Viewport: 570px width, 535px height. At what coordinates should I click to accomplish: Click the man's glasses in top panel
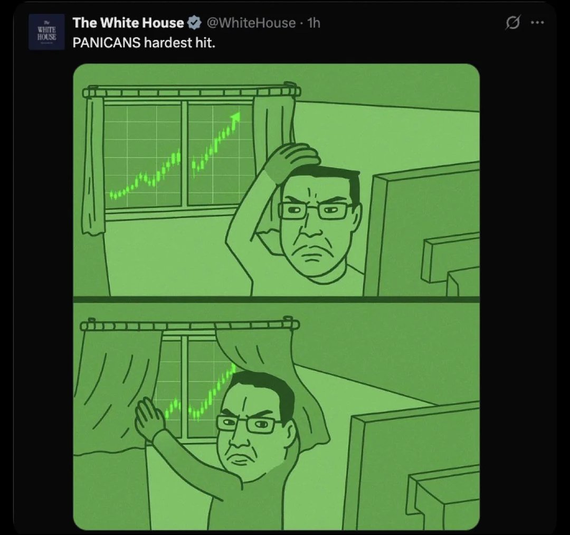pyautogui.click(x=315, y=211)
